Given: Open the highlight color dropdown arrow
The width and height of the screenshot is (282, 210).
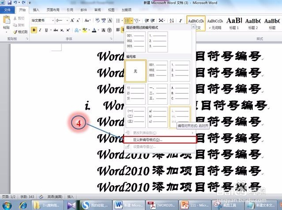Looking at the screenshot, I should coord(89,30).
